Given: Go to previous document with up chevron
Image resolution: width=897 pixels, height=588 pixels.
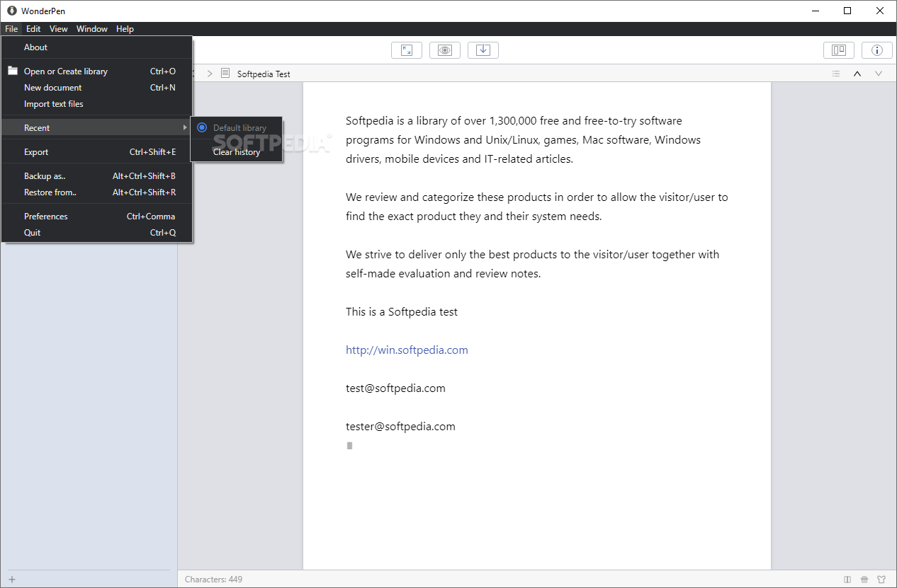Looking at the screenshot, I should pos(857,74).
